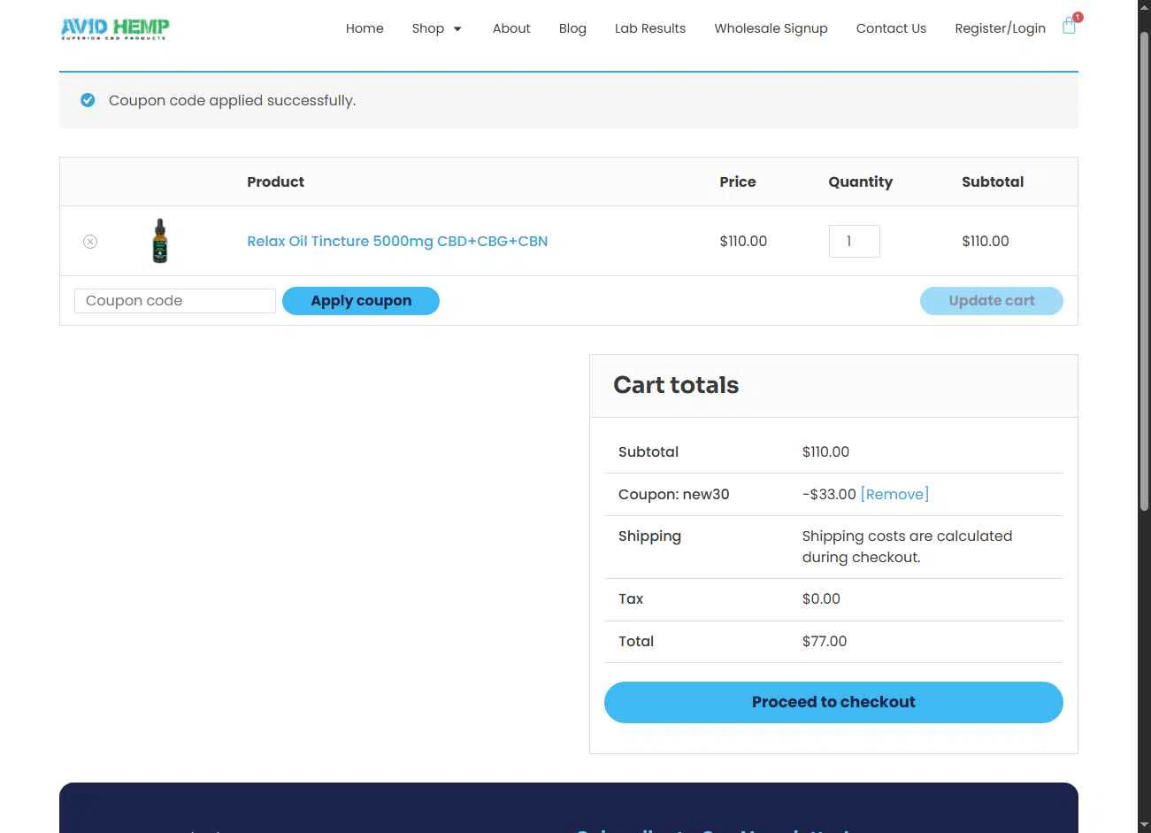The height and width of the screenshot is (833, 1151).
Task: Expand the Shop dropdown arrow
Action: point(457,29)
